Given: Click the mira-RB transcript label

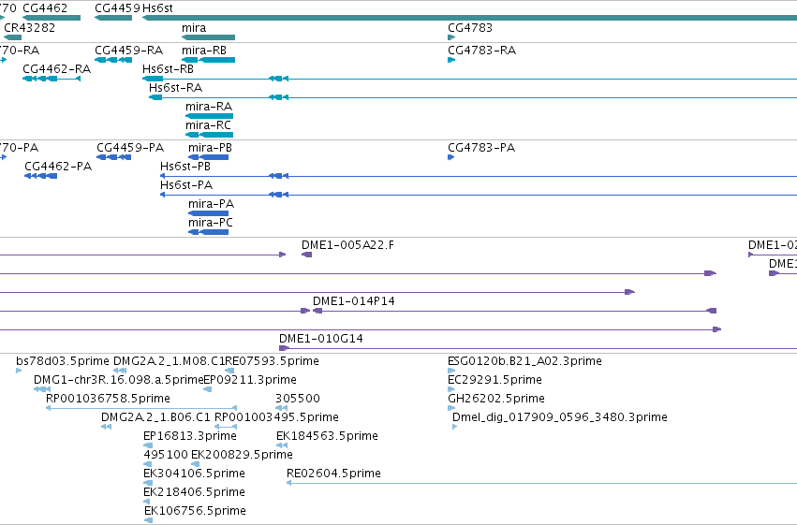Looking at the screenshot, I should coord(204,51).
